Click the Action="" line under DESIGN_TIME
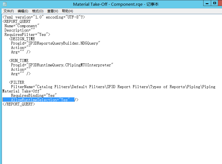Viewport: 222px width, 164px height. [x=21, y=48]
